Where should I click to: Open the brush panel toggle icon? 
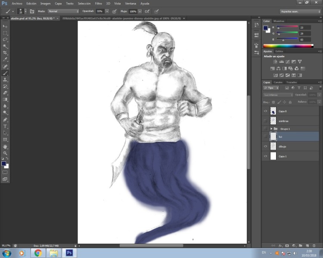click(32, 11)
